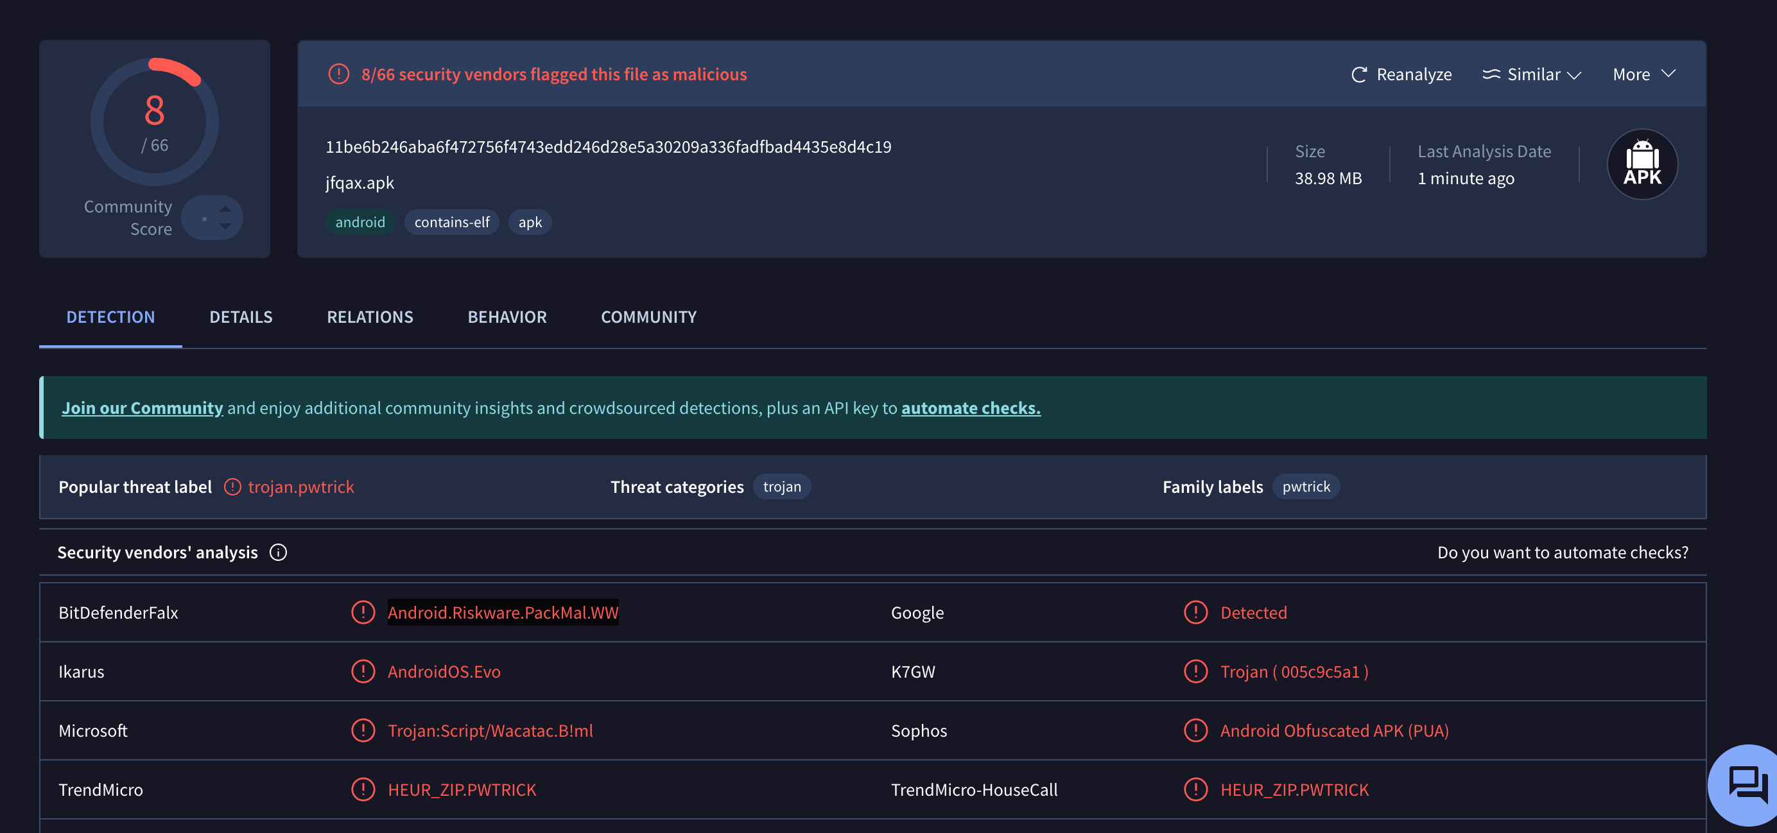Open the More dropdown menu
The height and width of the screenshot is (833, 1777).
point(1643,74)
